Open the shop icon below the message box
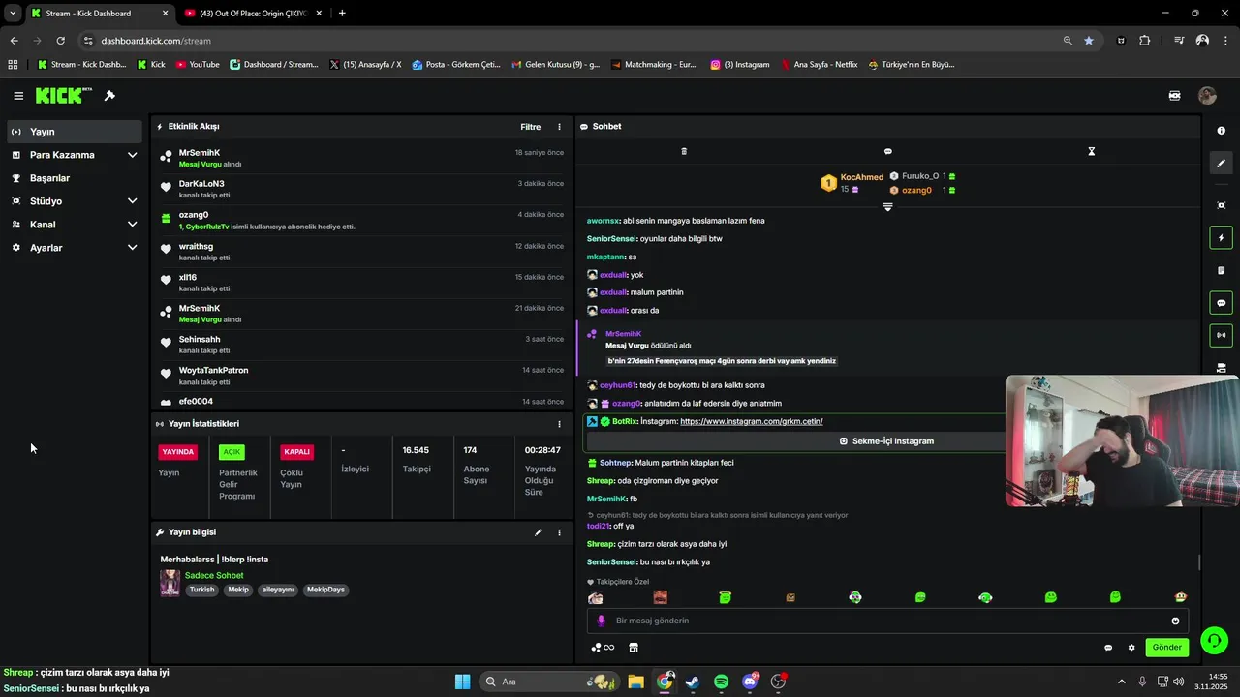 tap(634, 648)
